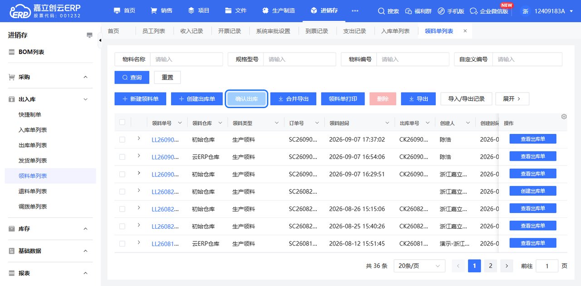
Task: Expand the row with time 2026-09-07 17:37:02
Action: pyautogui.click(x=139, y=138)
